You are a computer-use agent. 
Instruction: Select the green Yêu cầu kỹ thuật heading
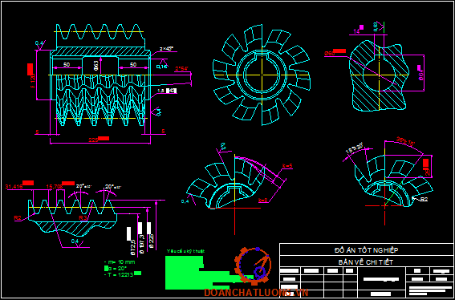(x=185, y=251)
